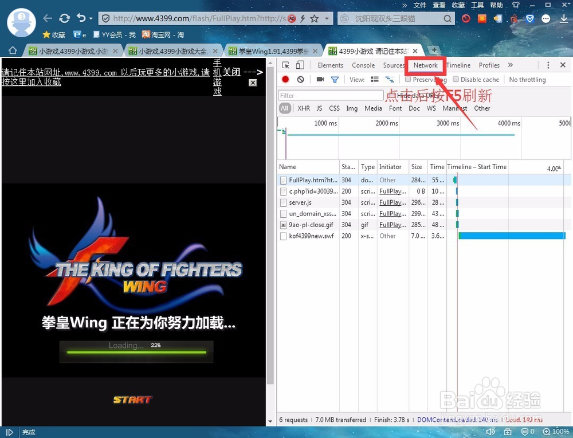The image size is (573, 438).
Task: Select the All filter type
Action: (x=285, y=108)
